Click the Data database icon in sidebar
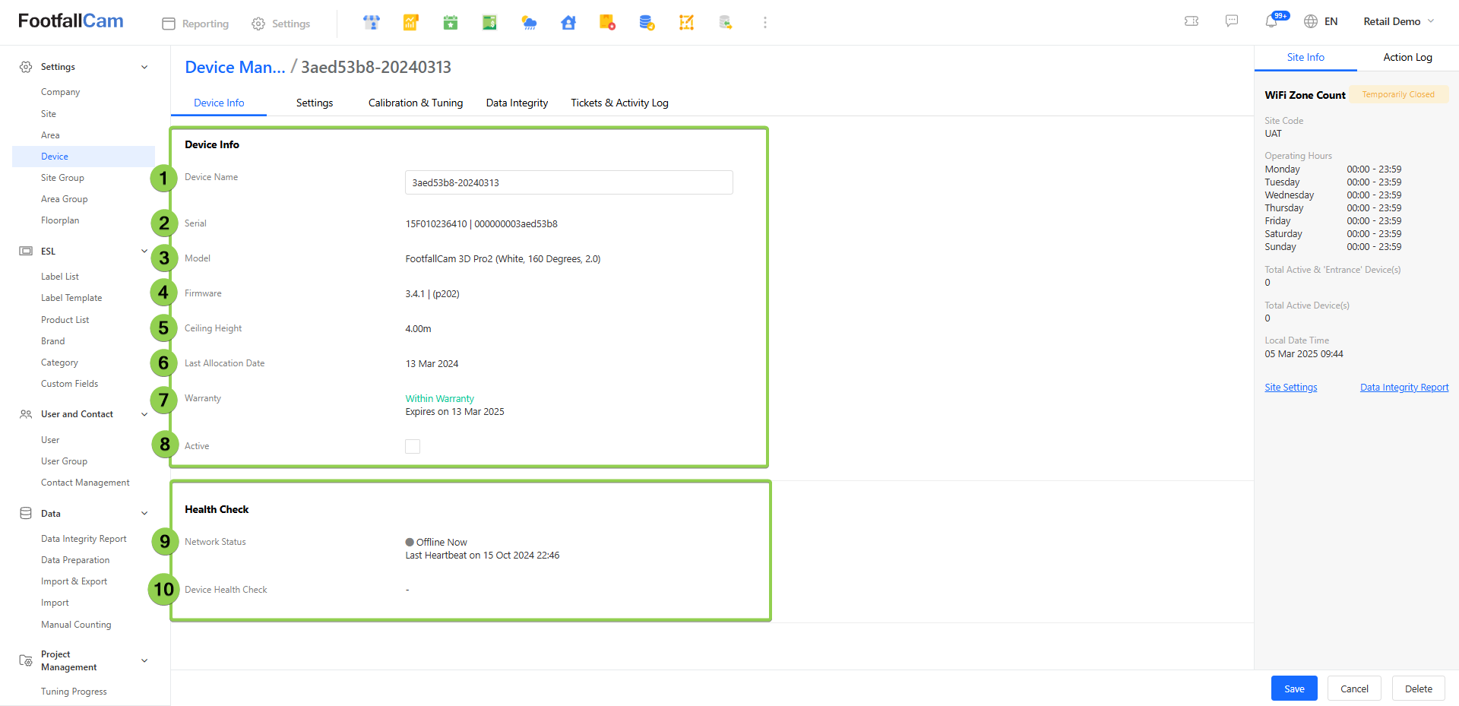The width and height of the screenshot is (1459, 706). point(26,513)
